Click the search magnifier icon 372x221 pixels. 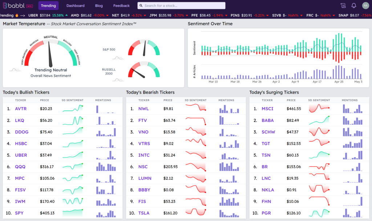[x=141, y=6]
